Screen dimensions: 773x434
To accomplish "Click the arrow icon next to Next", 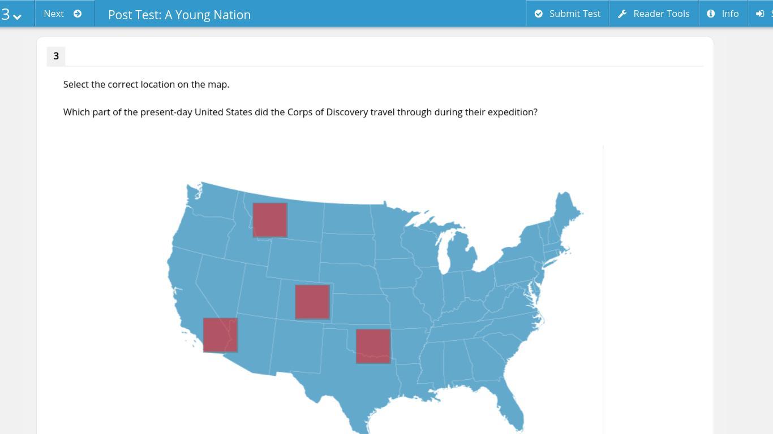I will coord(78,14).
